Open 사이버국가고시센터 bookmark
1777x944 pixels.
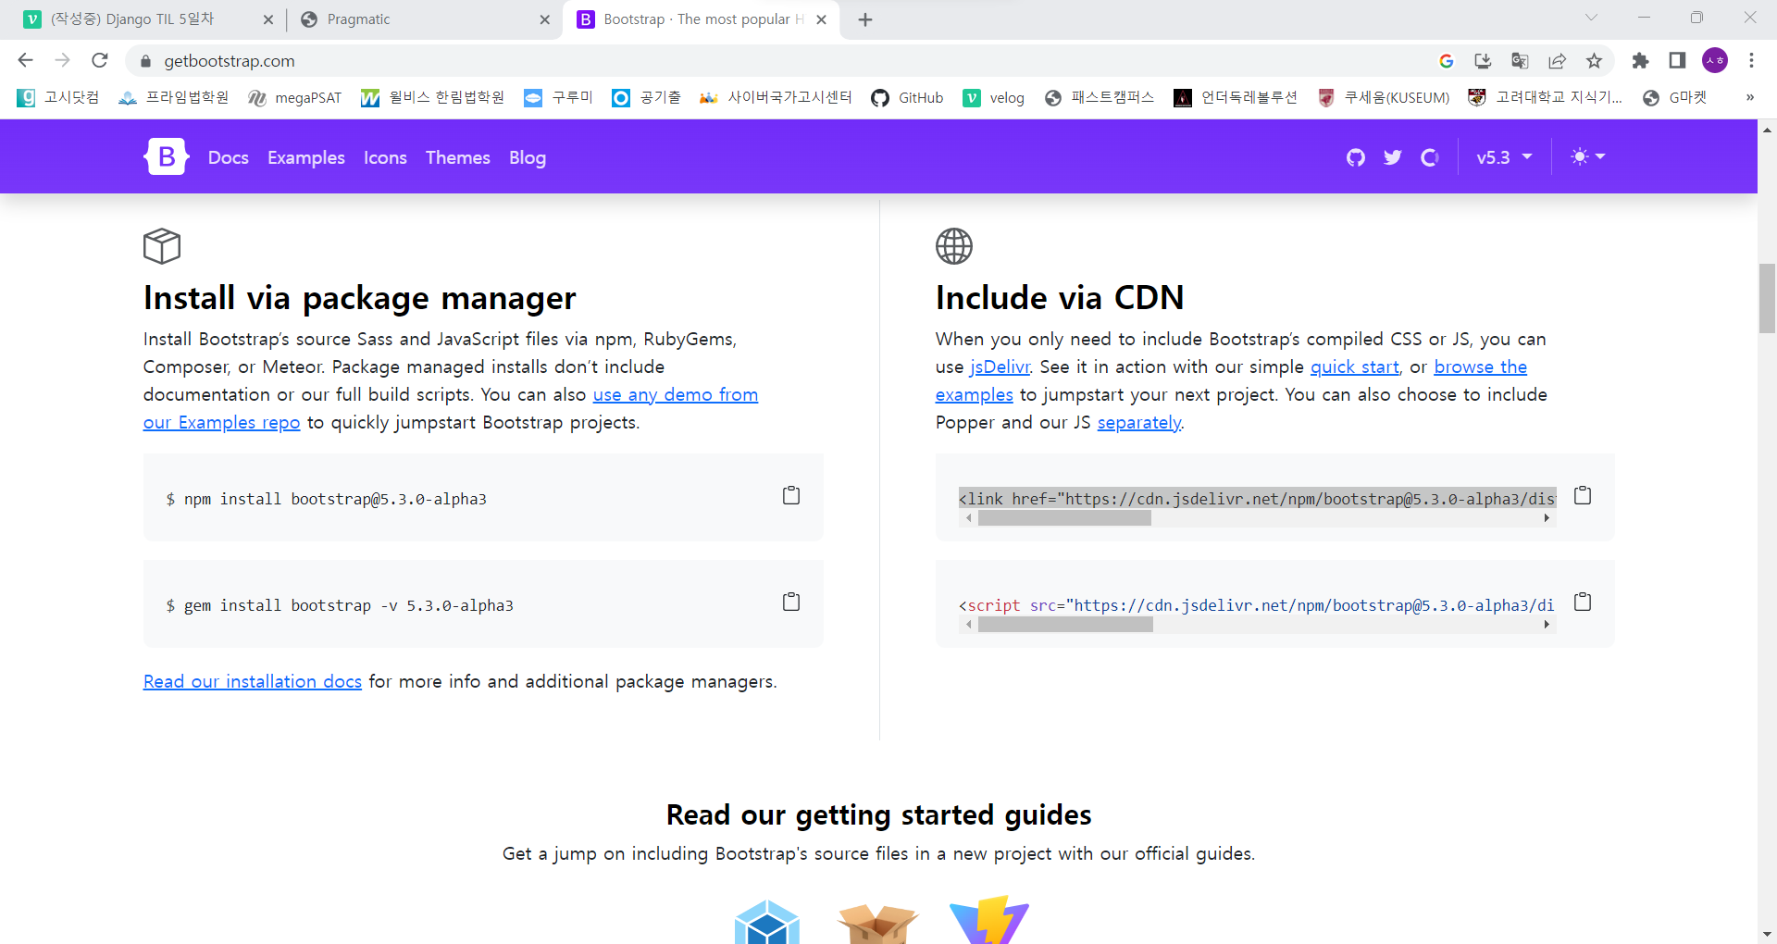(776, 97)
